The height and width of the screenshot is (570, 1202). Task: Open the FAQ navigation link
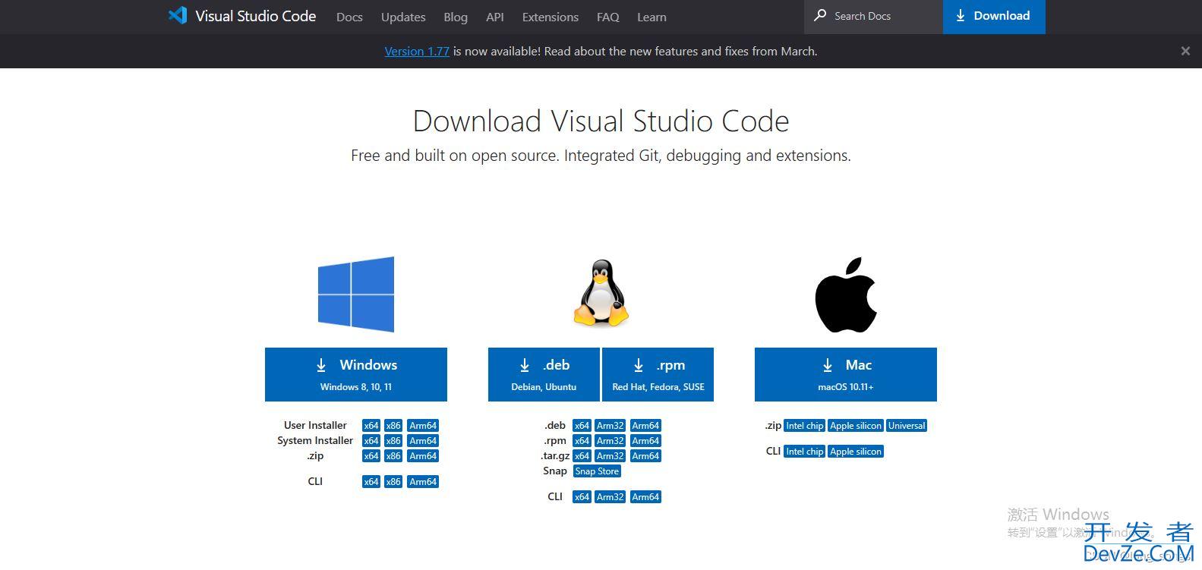click(x=608, y=17)
